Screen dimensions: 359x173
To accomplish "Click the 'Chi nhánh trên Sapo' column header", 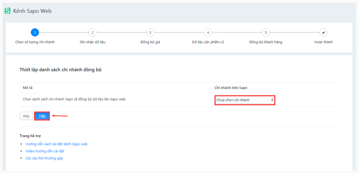I will [x=230, y=87].
